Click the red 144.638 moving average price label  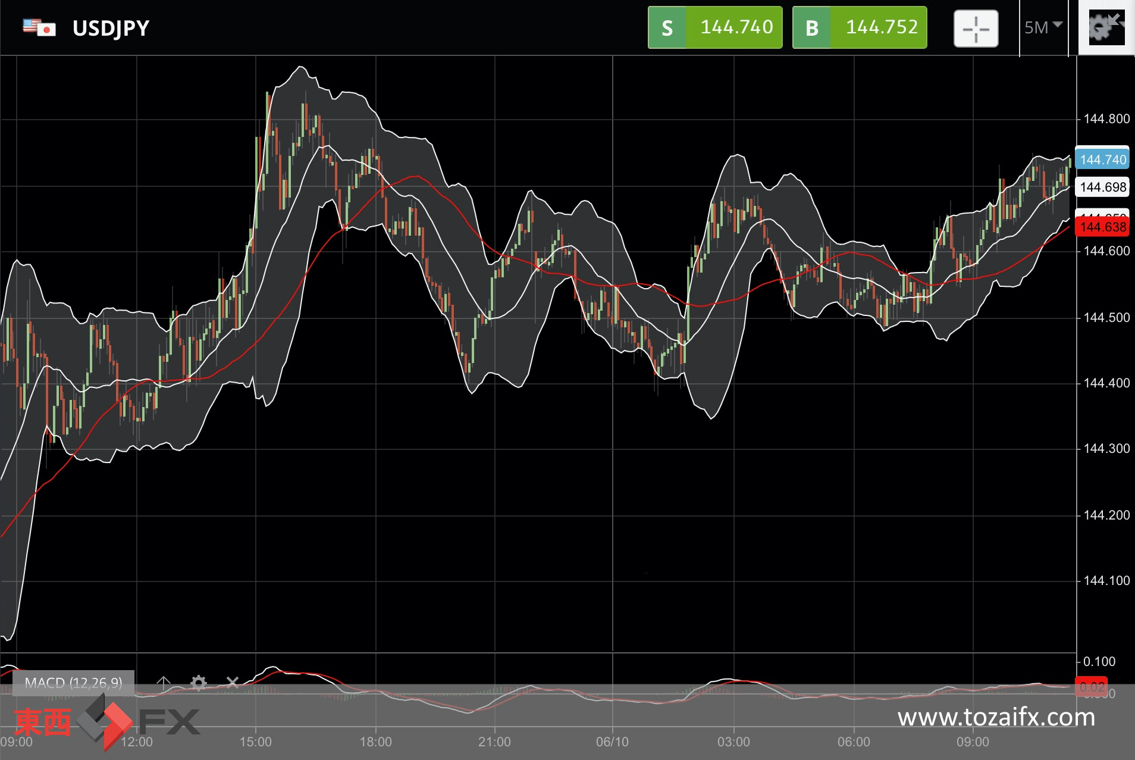[1102, 227]
